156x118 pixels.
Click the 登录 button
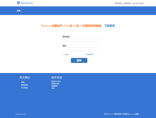(79, 61)
